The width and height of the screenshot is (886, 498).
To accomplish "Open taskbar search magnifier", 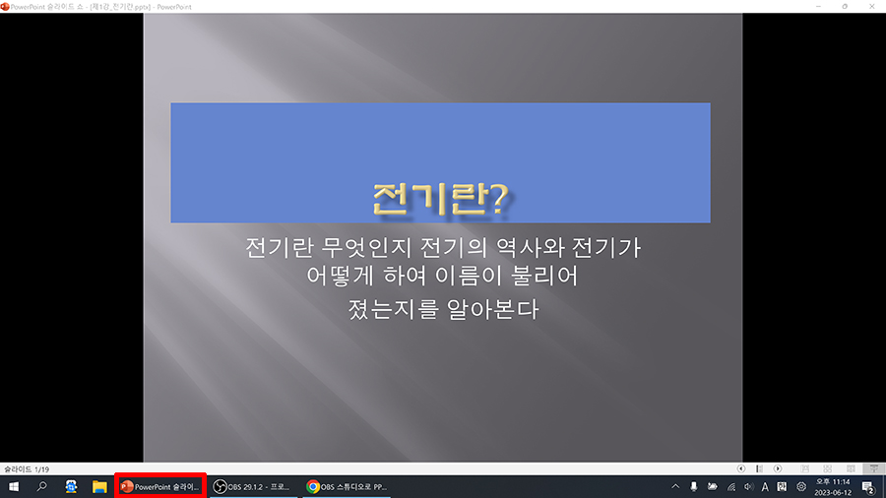I will point(41,486).
